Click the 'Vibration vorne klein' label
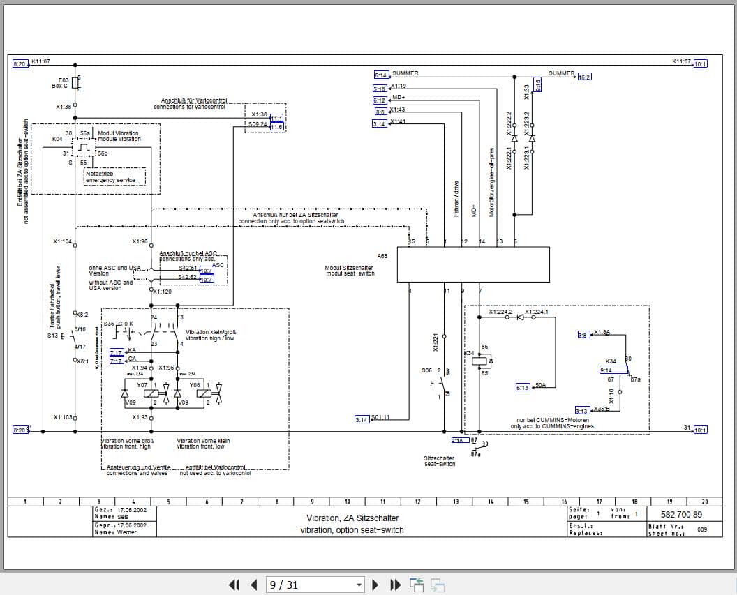The image size is (737, 595). (204, 441)
